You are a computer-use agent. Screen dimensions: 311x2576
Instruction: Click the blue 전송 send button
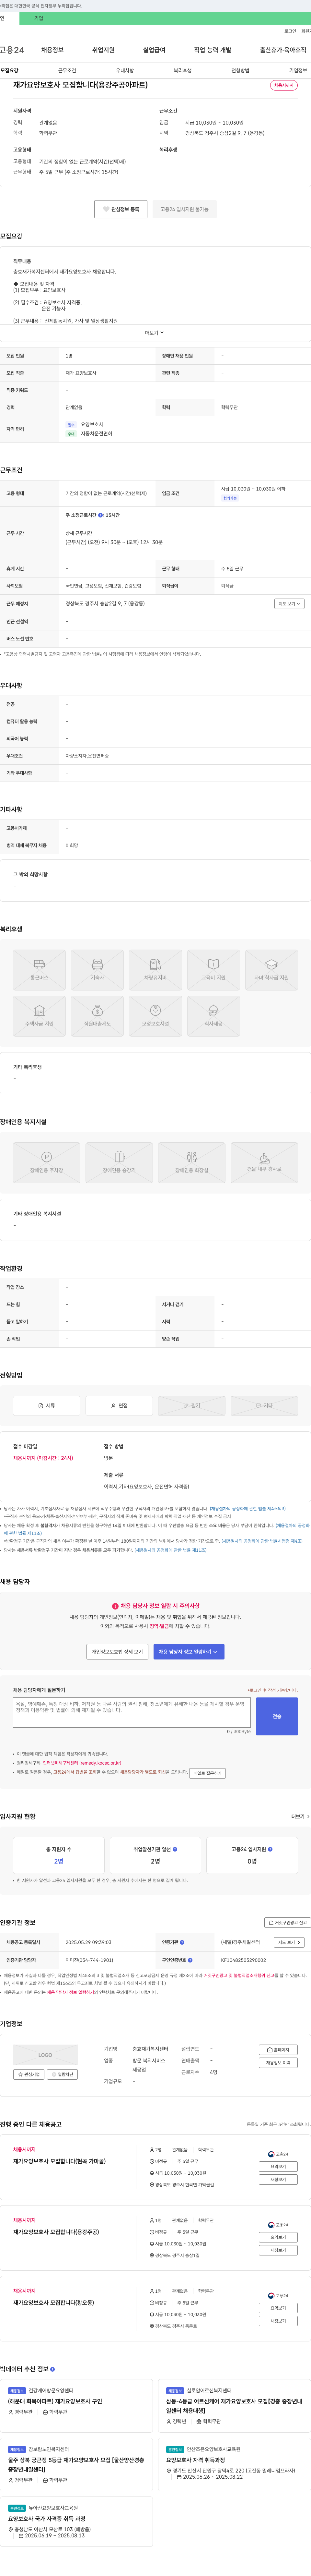(277, 1716)
